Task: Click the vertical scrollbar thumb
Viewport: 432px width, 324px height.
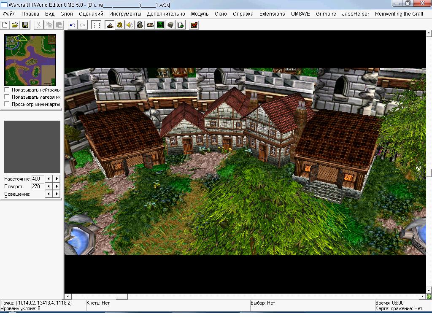Action: 429,173
